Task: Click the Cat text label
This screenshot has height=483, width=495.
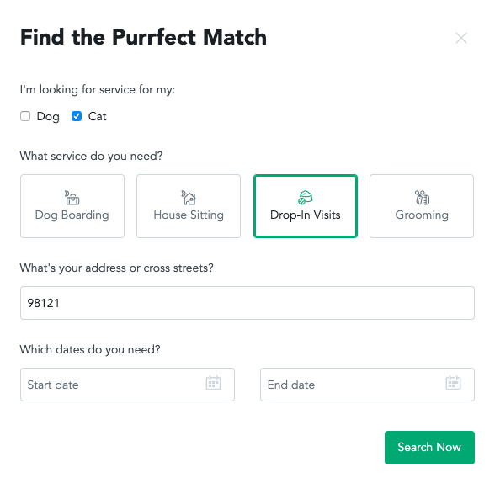Action: tap(98, 116)
